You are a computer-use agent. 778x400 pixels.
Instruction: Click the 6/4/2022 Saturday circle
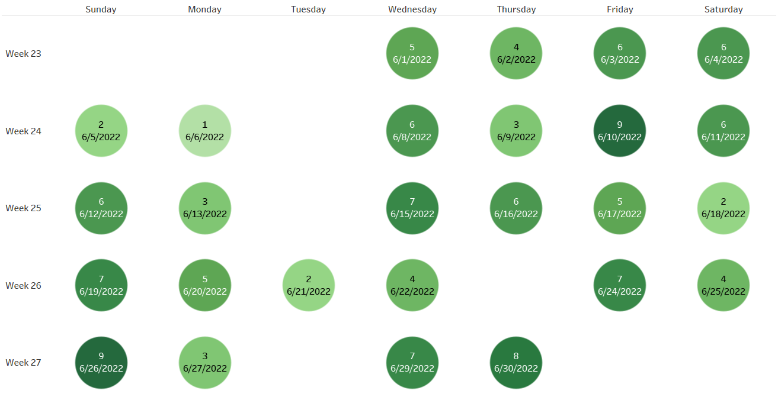(723, 53)
